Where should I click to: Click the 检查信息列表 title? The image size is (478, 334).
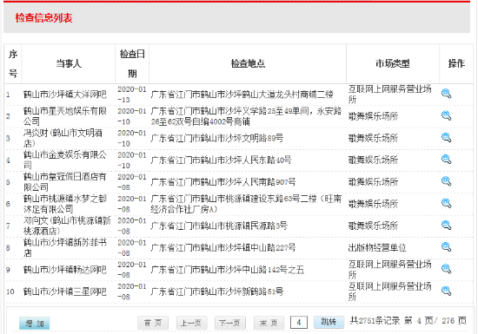point(44,17)
